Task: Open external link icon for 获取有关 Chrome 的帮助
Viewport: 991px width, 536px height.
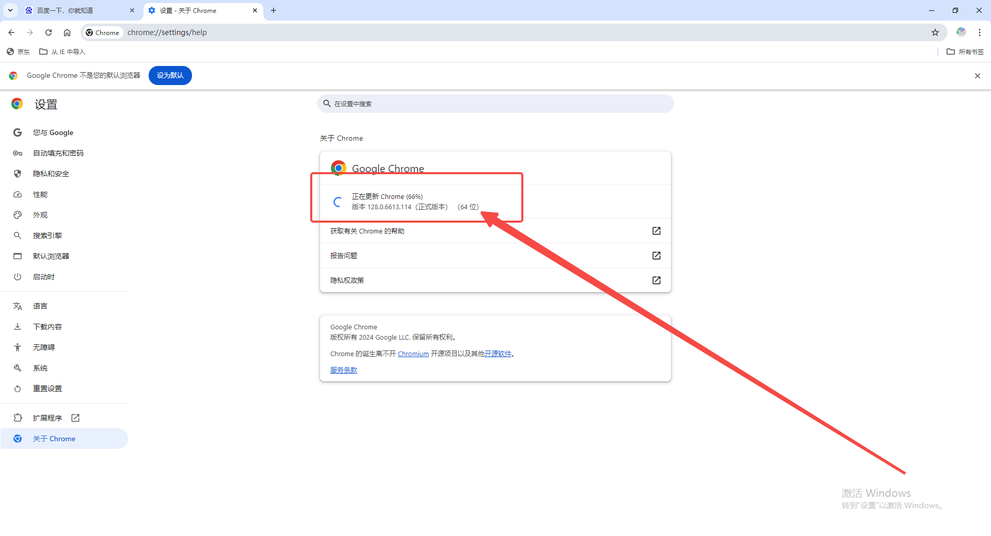Action: click(657, 231)
